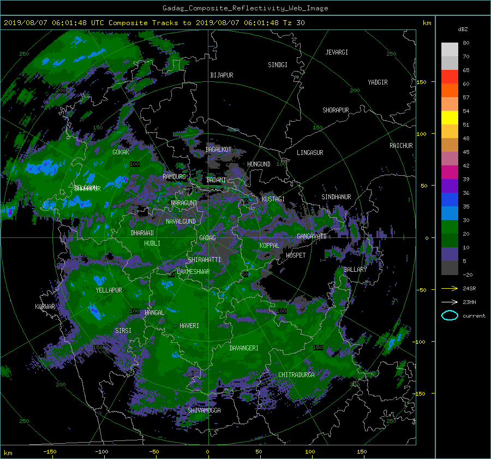Click the BALLARY city label
The width and height of the screenshot is (491, 459).
(355, 270)
